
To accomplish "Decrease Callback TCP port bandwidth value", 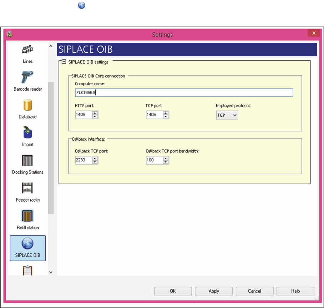I will 166,162.
